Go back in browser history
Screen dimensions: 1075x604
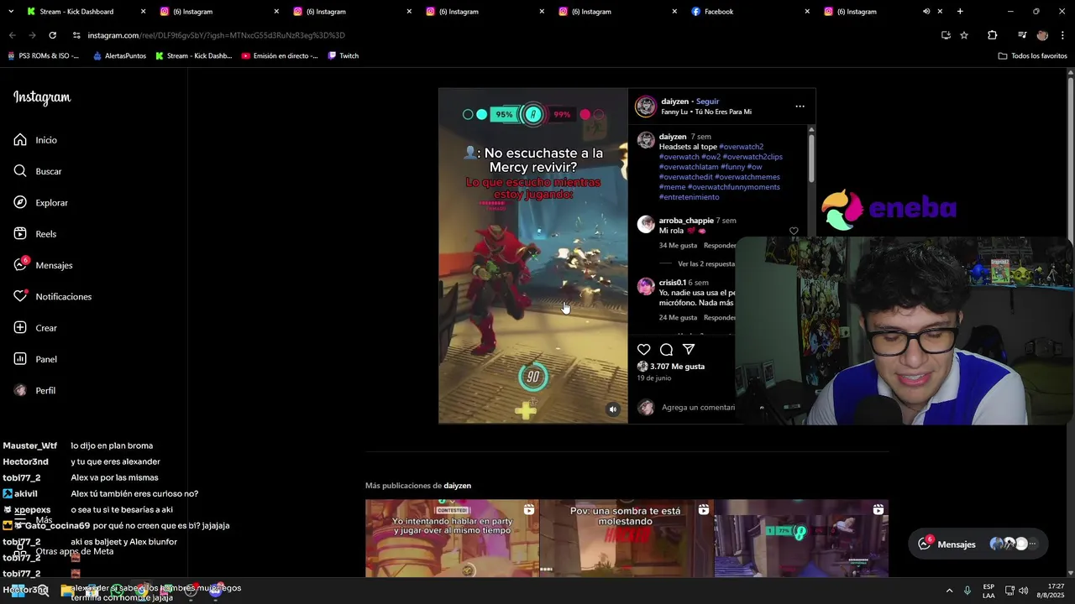click(x=12, y=35)
